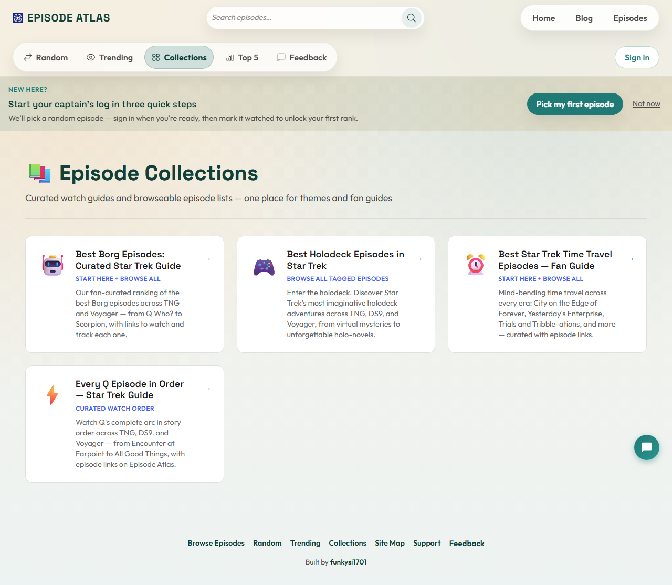Click the lightning bolt Q episode icon

(52, 394)
